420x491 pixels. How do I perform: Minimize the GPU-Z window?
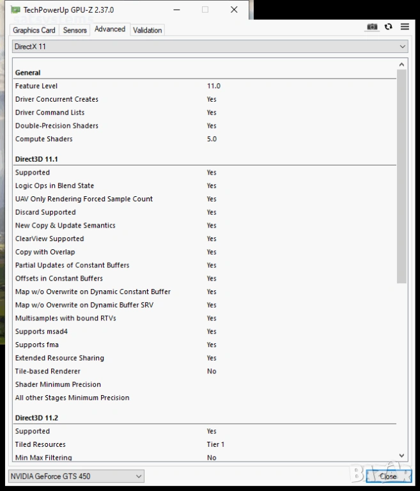pyautogui.click(x=176, y=10)
